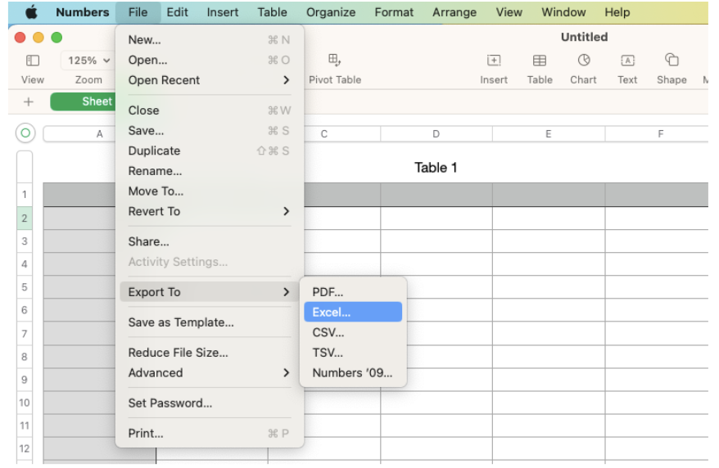
Task: Expand the Revert To submenu
Action: [x=210, y=212]
